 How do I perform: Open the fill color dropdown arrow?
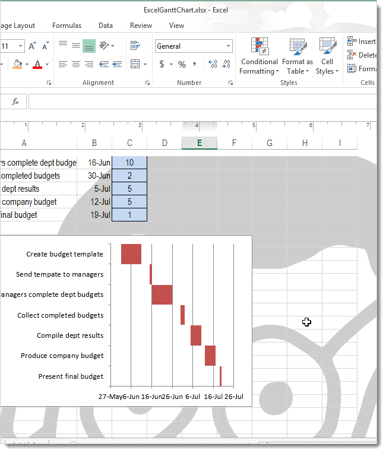point(27,64)
